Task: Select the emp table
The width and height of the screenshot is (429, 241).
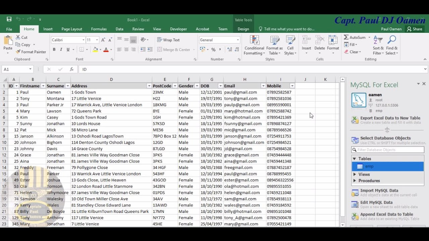Action: (x=388, y=166)
